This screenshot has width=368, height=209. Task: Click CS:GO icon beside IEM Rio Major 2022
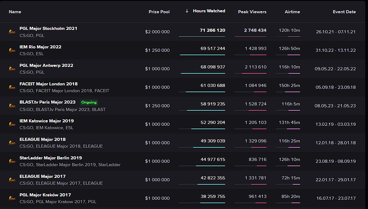coord(12,50)
